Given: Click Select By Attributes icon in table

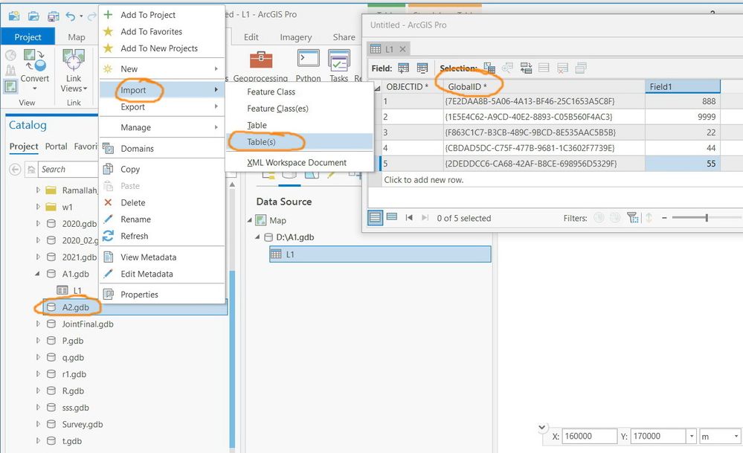Looking at the screenshot, I should click(489, 68).
